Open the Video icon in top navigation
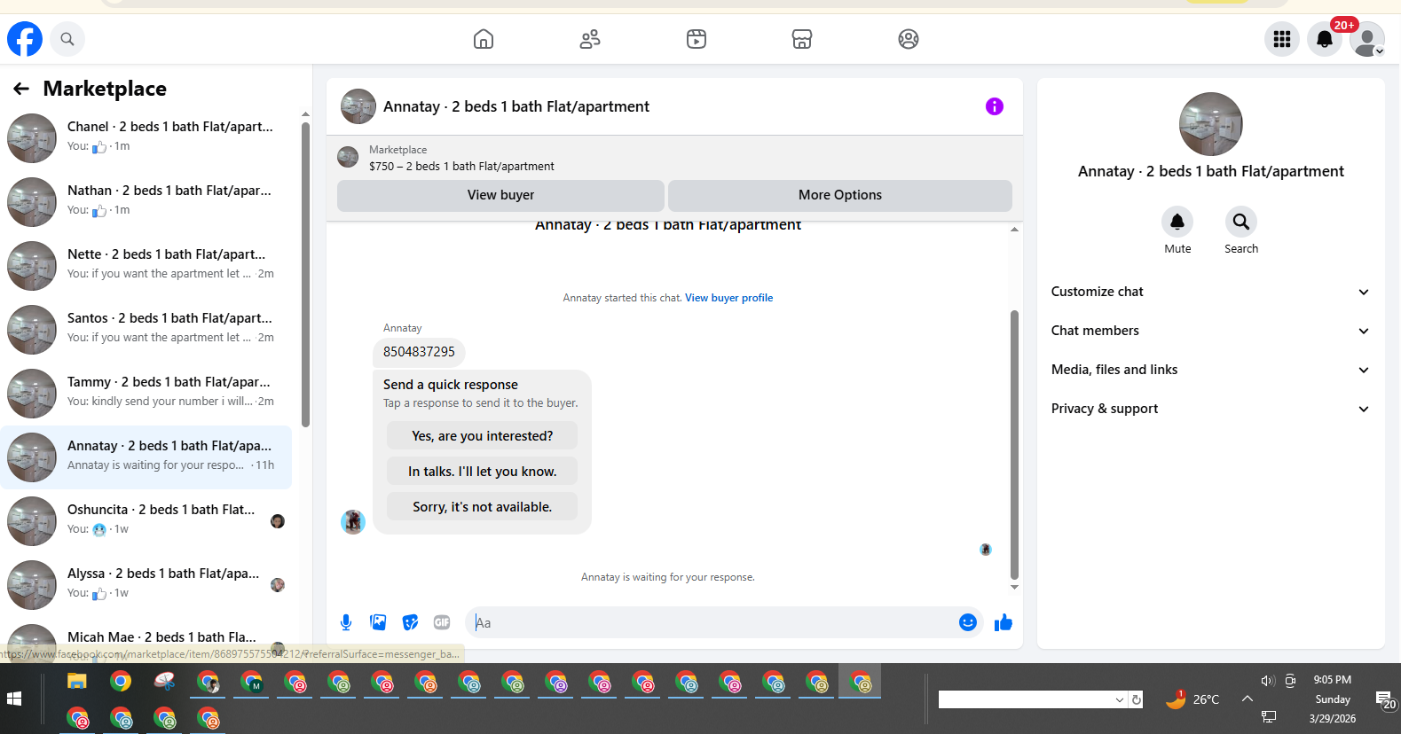 (x=697, y=39)
